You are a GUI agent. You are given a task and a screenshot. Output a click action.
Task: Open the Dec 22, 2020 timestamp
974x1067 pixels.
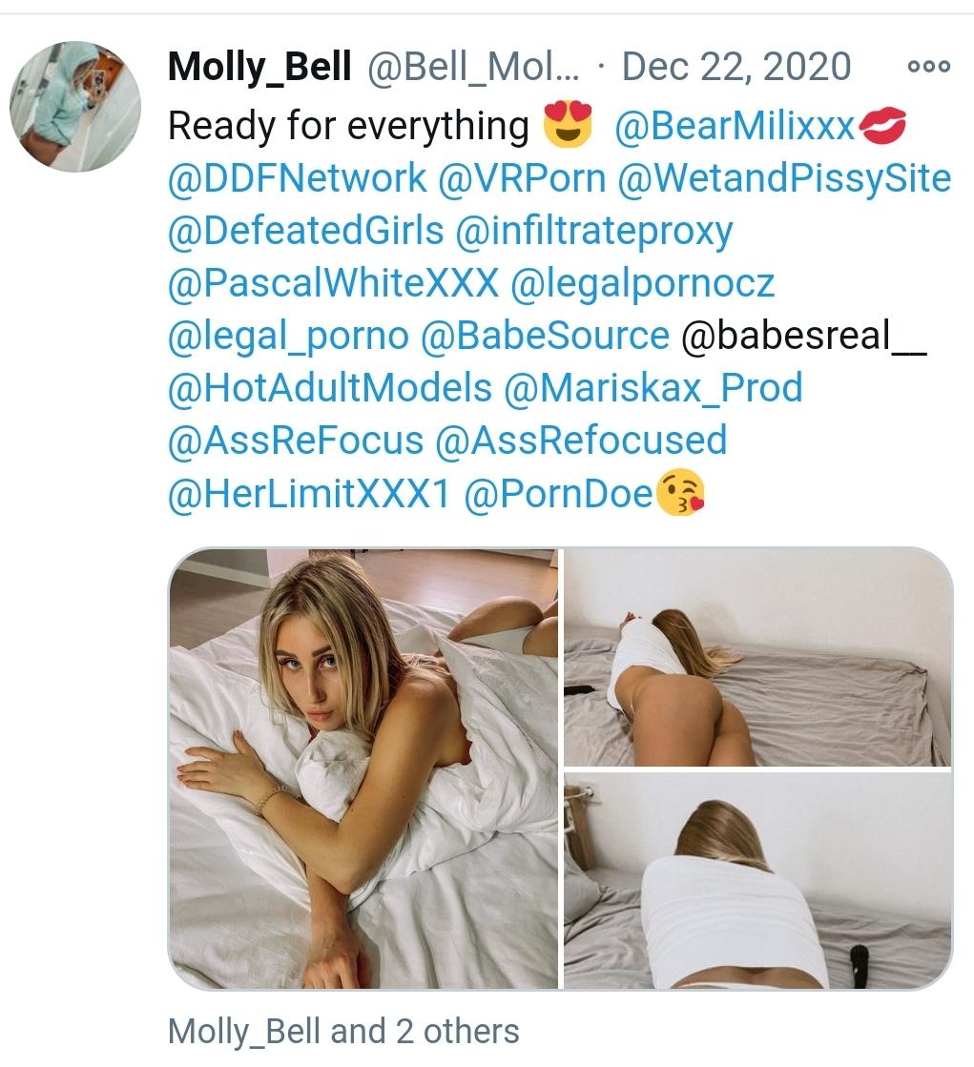(736, 67)
